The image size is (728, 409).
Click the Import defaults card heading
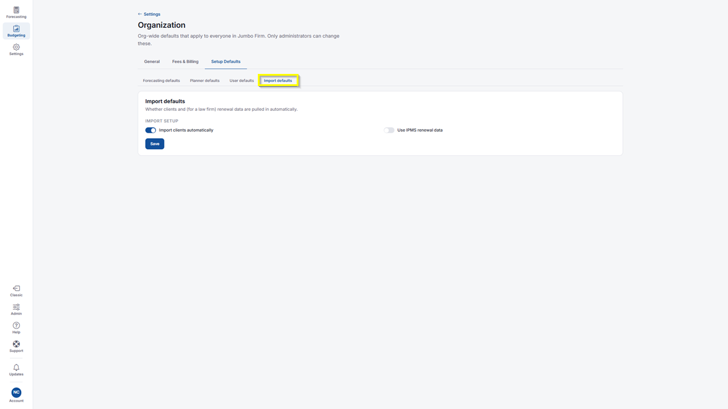pyautogui.click(x=165, y=101)
